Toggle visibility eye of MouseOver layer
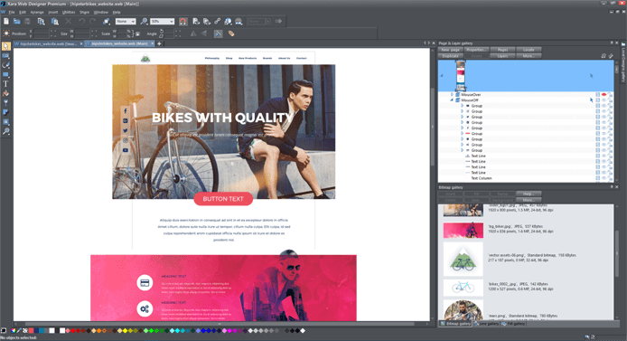Viewport: 627px width, 341px height. coord(604,95)
